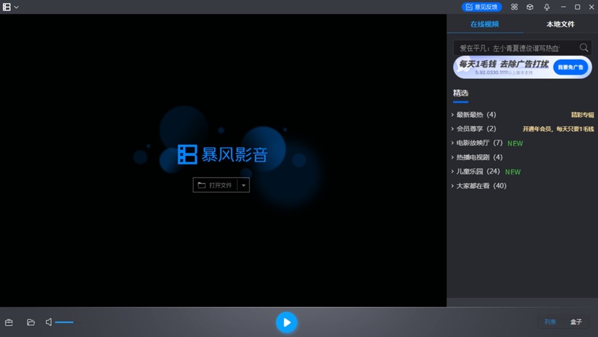Image resolution: width=598 pixels, height=337 pixels.
Task: Open a file using the folder icon
Action: point(31,322)
